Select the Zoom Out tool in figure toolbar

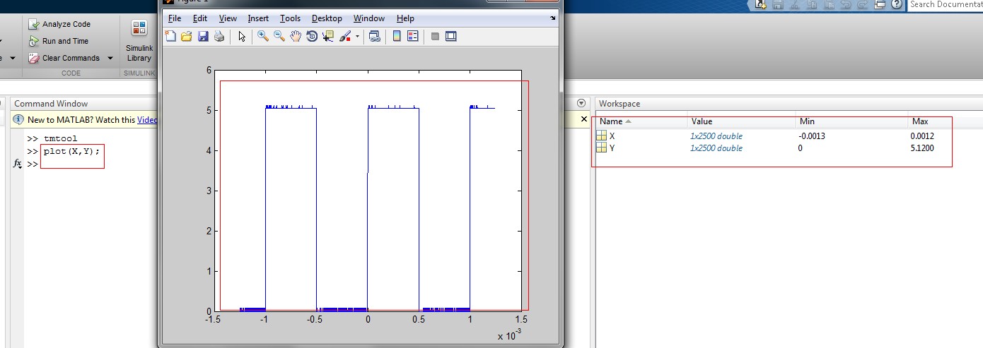pyautogui.click(x=279, y=36)
